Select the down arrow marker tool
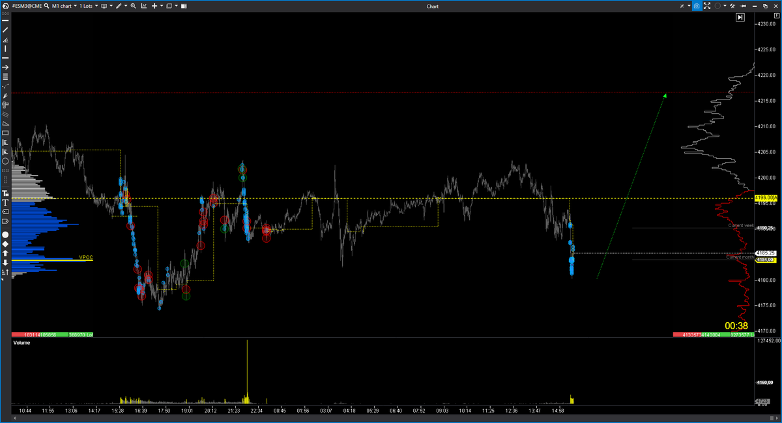 pyautogui.click(x=5, y=262)
